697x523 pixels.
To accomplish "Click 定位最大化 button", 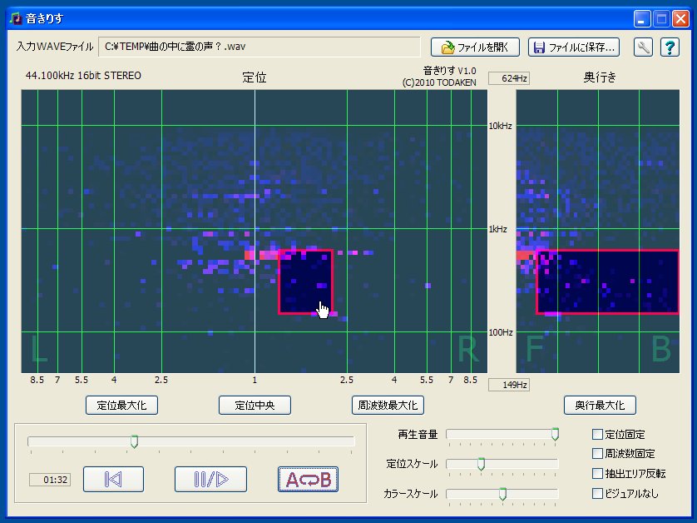I will click(121, 405).
